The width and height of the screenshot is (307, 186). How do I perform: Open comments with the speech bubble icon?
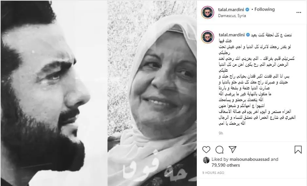[219, 150]
